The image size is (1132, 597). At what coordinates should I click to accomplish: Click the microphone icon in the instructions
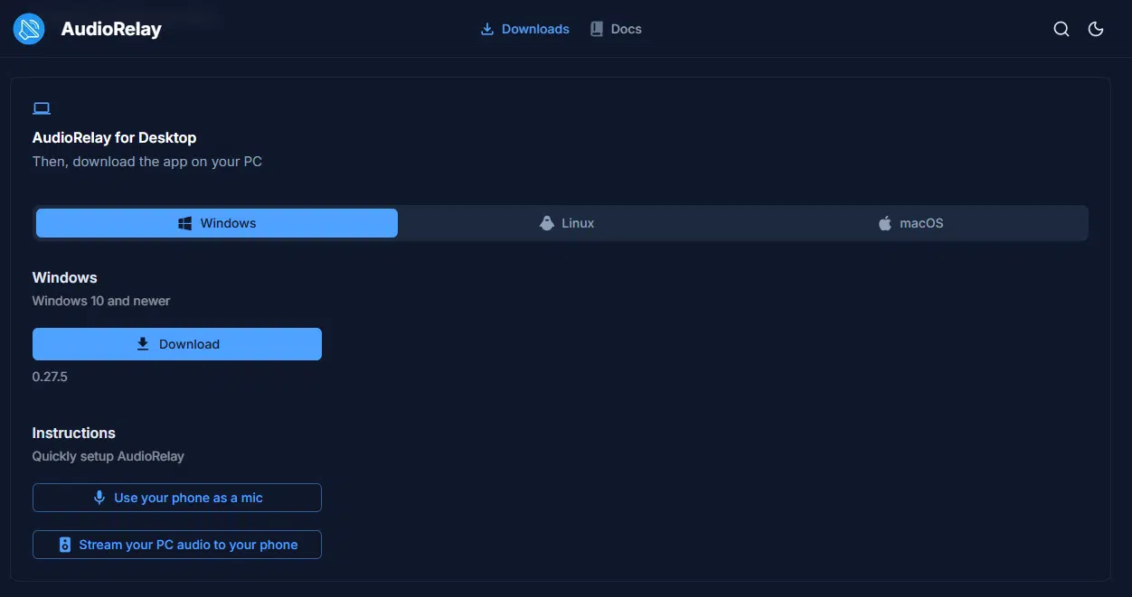pos(99,498)
